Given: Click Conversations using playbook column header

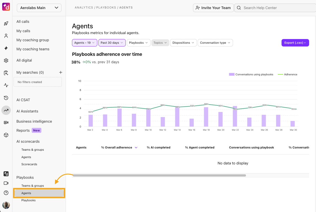Looking at the screenshot, I should point(251,147).
